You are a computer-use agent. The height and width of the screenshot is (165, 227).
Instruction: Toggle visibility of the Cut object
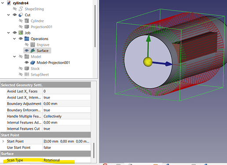(x=15, y=15)
